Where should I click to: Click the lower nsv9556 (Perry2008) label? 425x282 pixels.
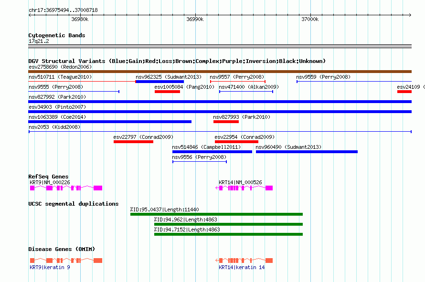(199, 157)
